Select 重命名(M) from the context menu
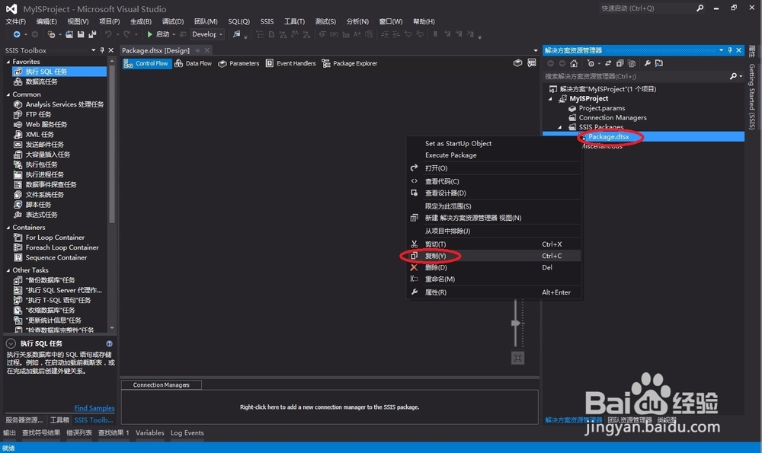This screenshot has height=453, width=762. click(493, 279)
